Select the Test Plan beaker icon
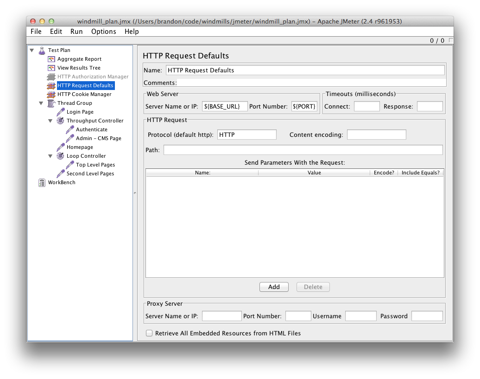 [42, 50]
